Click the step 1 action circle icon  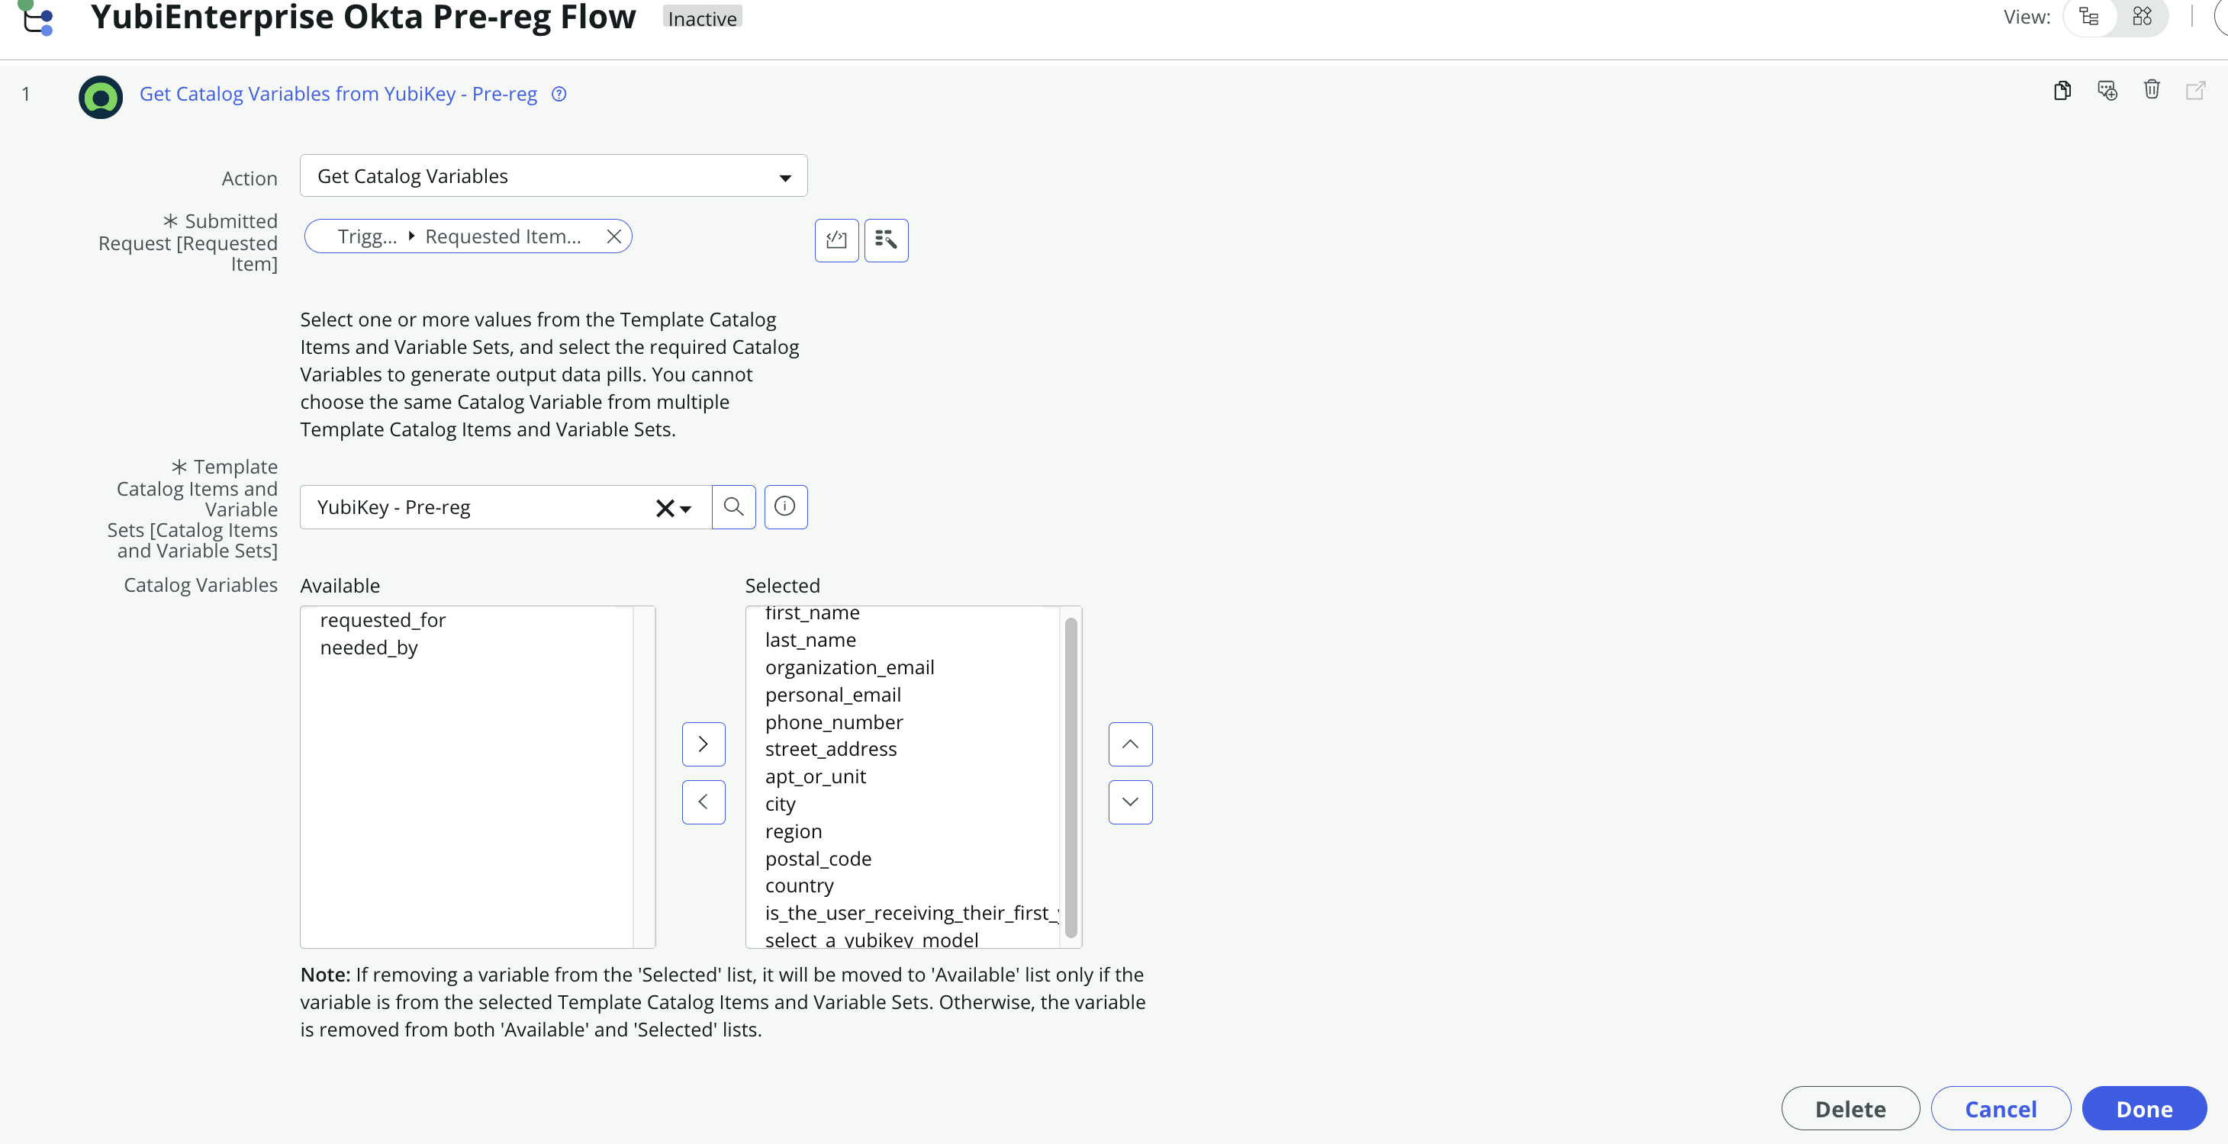click(x=100, y=97)
